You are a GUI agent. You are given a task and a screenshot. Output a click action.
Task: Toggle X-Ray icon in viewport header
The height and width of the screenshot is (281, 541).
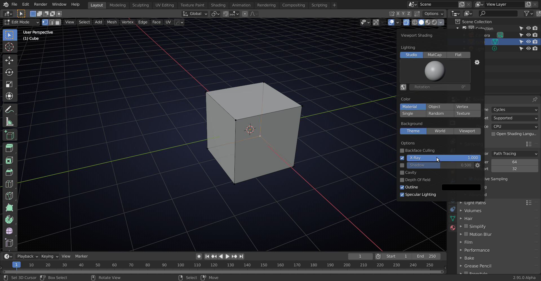coord(406,22)
